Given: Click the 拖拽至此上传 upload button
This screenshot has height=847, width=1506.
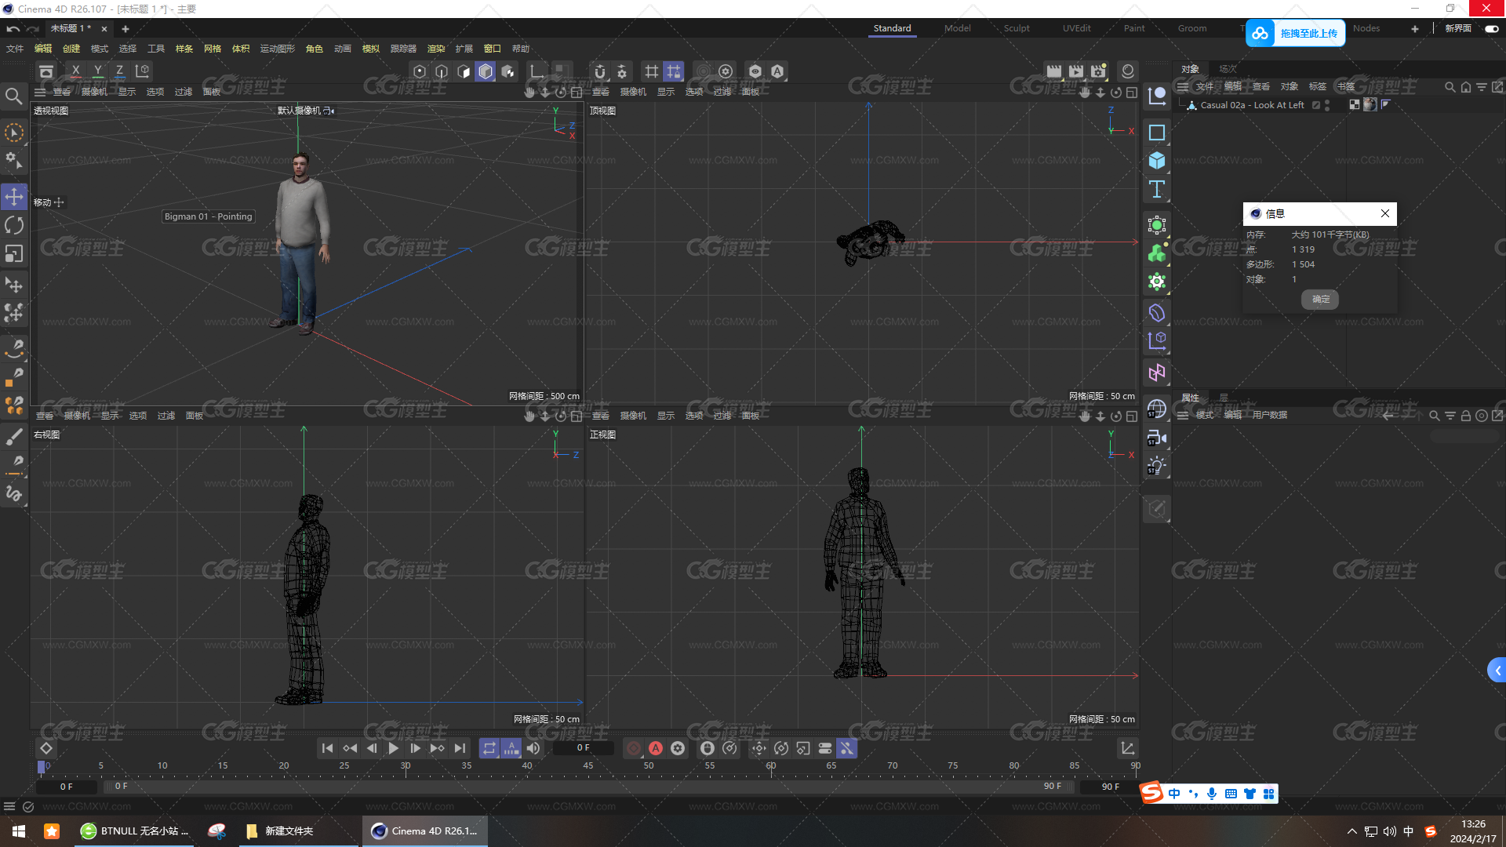Looking at the screenshot, I should 1295,33.
